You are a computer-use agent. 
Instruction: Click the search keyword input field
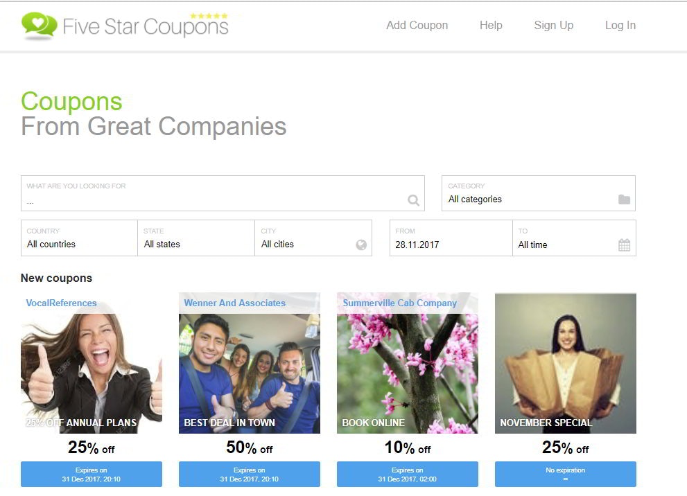point(223,193)
